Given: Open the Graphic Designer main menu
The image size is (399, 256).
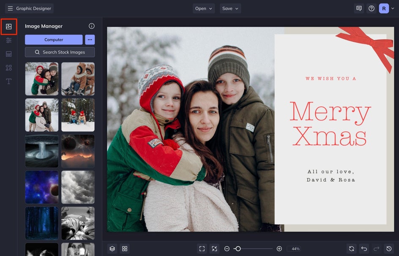Looking at the screenshot, I should click(x=29, y=8).
